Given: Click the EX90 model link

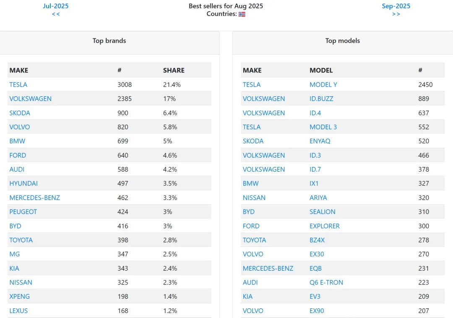Looking at the screenshot, I should [x=317, y=311].
